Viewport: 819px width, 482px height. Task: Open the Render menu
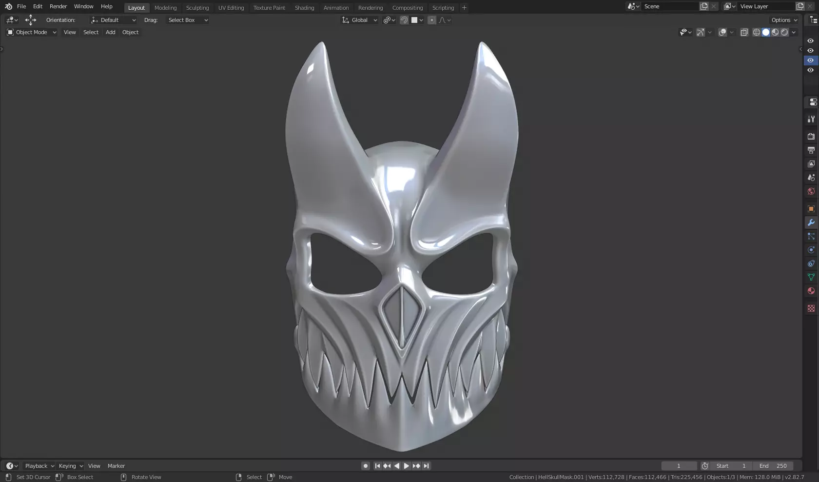58,6
